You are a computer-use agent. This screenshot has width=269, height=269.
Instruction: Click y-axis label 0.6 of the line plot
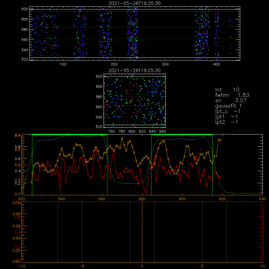[18, 159]
